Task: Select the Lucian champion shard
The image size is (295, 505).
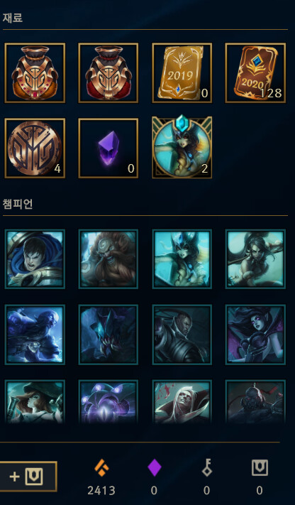Action: 182,335
